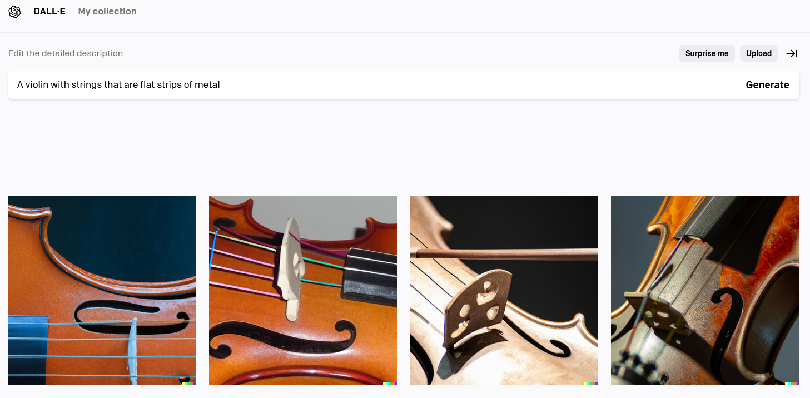Open the DALL·E home tab
810x398 pixels.
click(49, 12)
